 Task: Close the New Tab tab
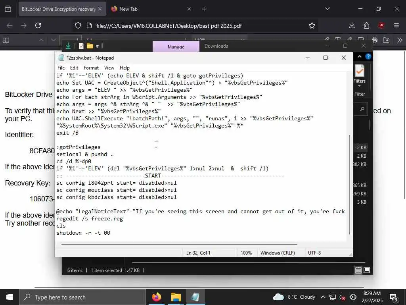coord(189,9)
